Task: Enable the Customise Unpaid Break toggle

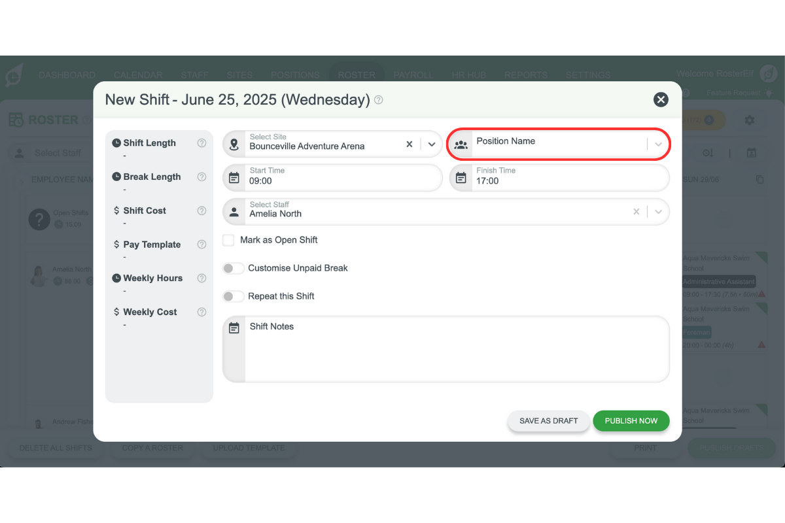Action: 233,268
